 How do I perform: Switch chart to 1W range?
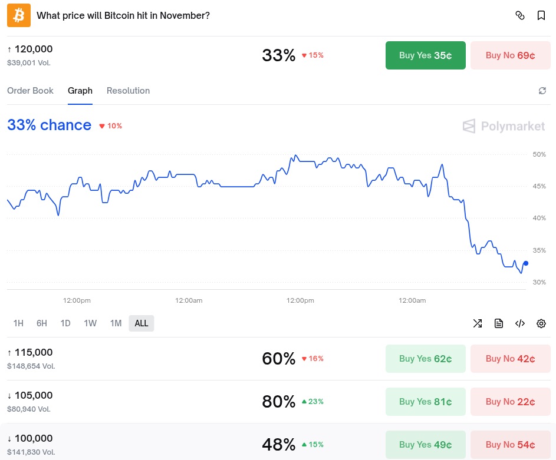click(90, 323)
